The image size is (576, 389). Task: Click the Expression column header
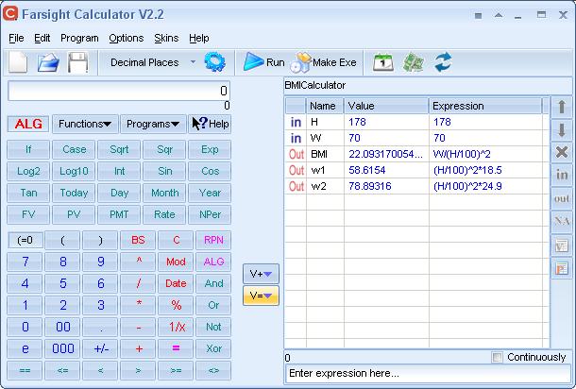click(x=485, y=106)
